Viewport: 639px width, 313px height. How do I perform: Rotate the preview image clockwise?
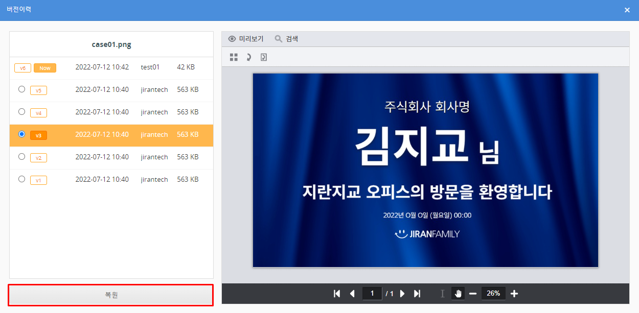click(x=249, y=57)
